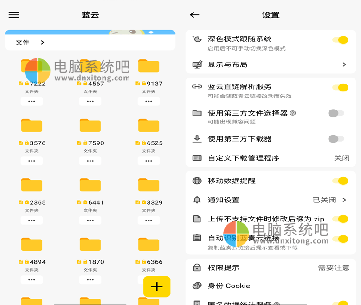Open 显示与布局 settings entry
The image size is (361, 305).
pos(271,65)
